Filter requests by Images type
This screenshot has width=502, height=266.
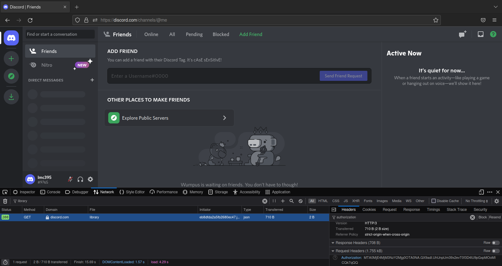pos(382,201)
